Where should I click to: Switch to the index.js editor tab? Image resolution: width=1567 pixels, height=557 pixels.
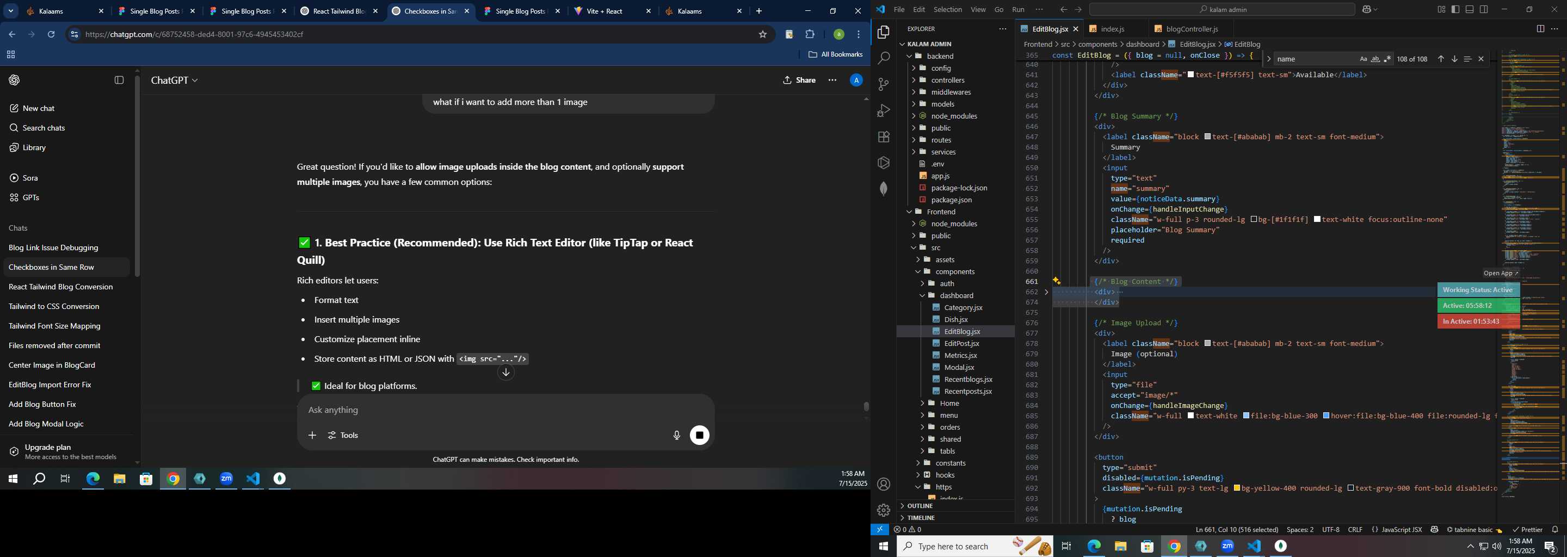1113,29
